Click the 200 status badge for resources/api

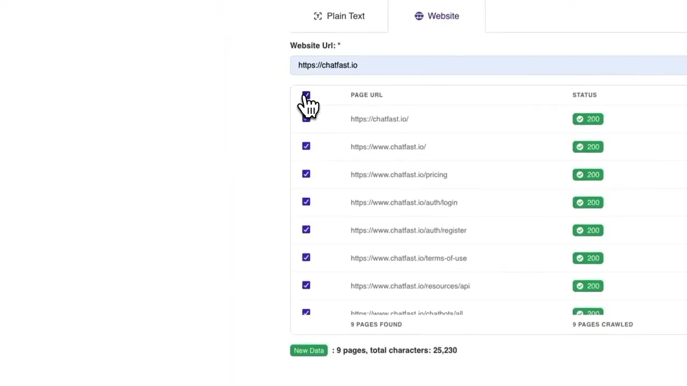coord(588,286)
